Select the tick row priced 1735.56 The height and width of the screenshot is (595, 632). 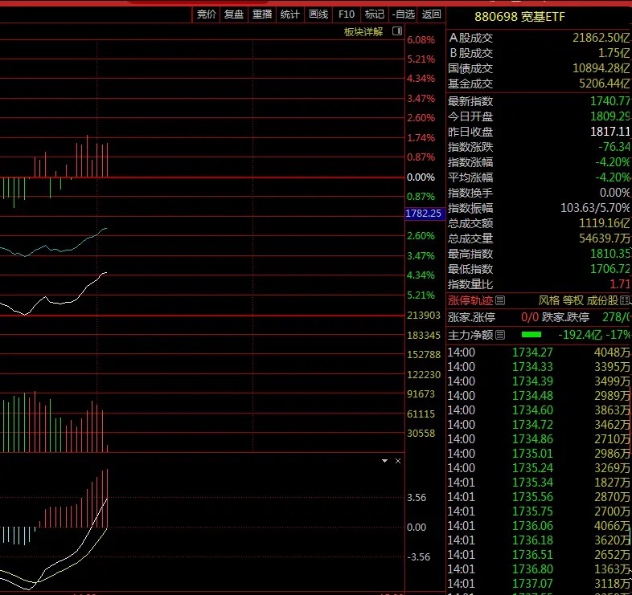pos(539,497)
